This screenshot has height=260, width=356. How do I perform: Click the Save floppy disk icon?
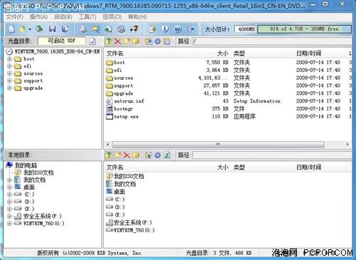click(x=52, y=29)
